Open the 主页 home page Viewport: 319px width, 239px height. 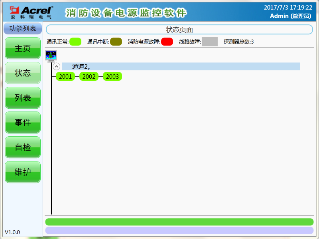point(23,48)
